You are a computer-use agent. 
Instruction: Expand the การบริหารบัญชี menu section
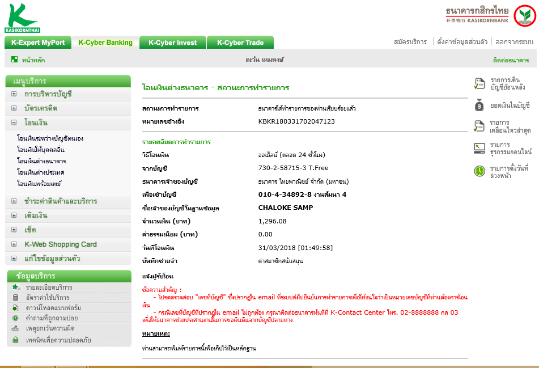(x=14, y=94)
